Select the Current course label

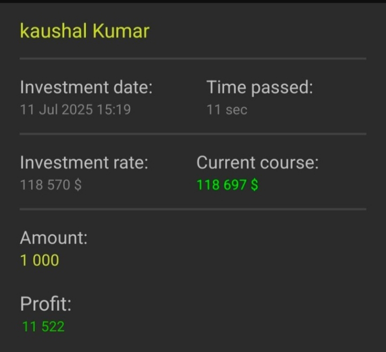pos(257,162)
